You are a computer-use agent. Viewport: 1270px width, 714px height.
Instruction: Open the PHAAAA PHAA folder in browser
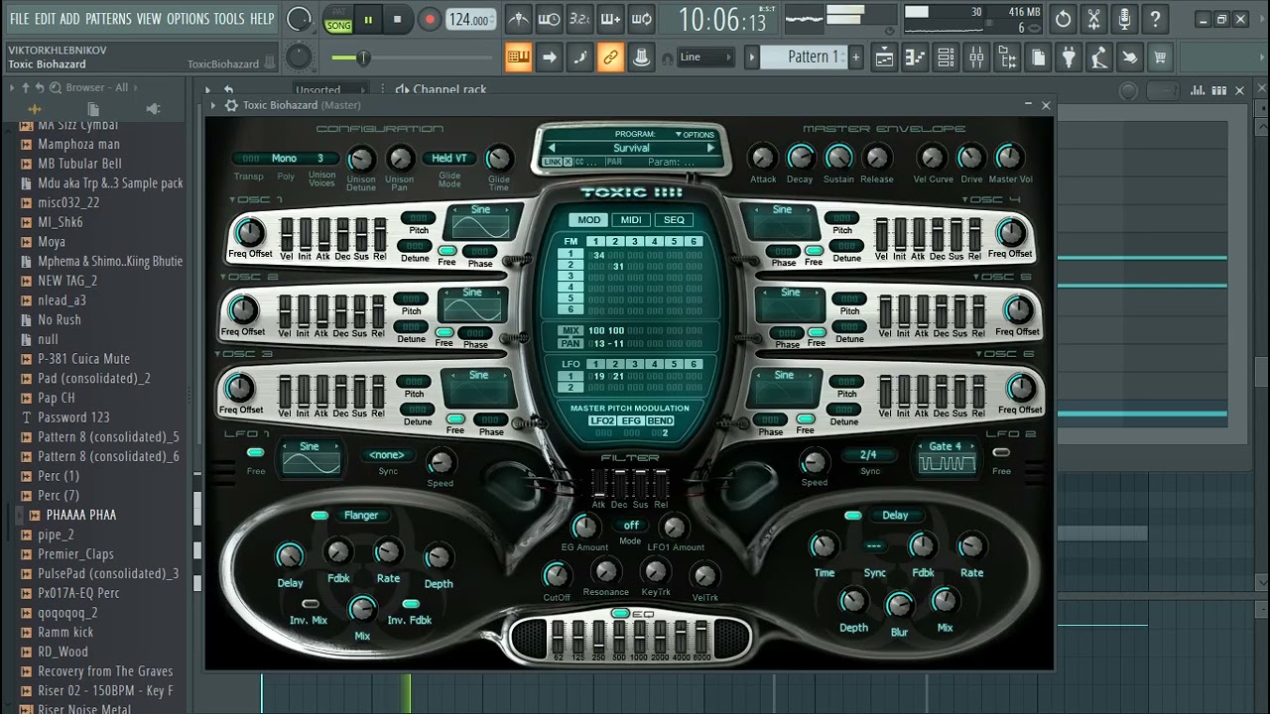click(x=80, y=515)
